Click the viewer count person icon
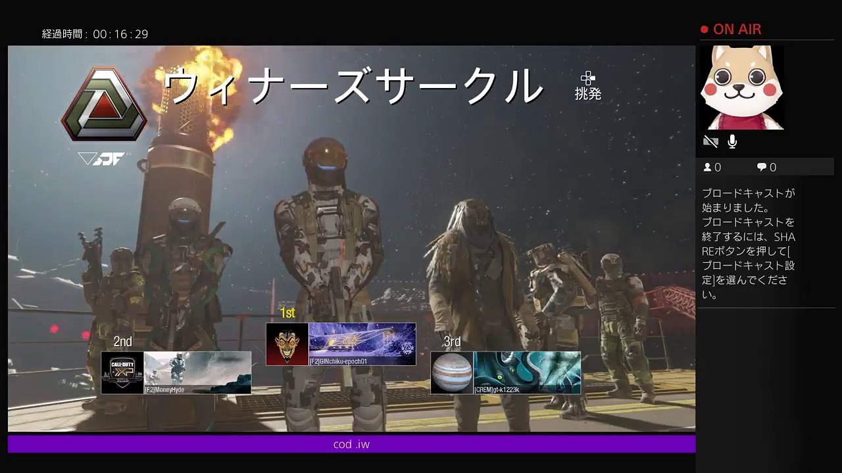 [708, 168]
